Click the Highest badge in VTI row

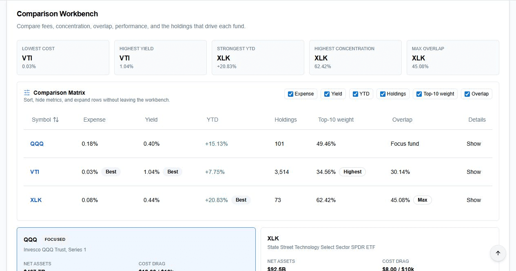pos(352,172)
